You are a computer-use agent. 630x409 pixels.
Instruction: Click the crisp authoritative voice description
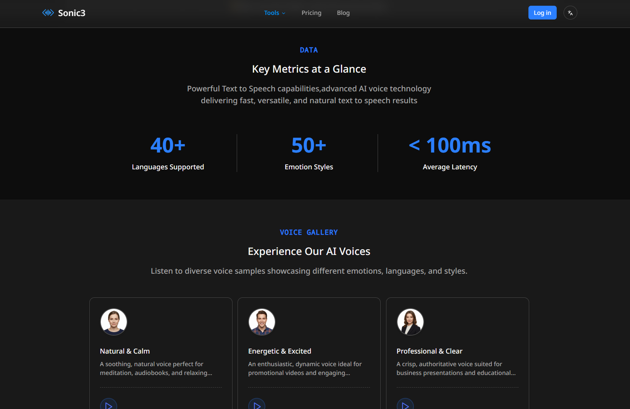pos(456,368)
